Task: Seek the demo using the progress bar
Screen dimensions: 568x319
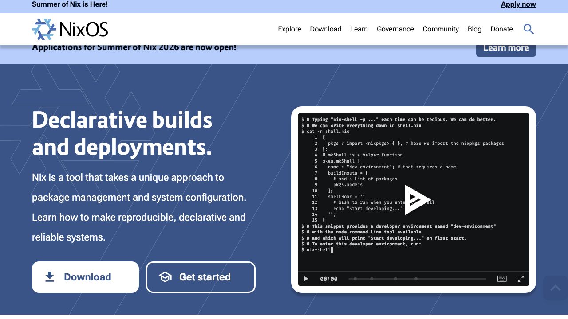Action: 417,279
